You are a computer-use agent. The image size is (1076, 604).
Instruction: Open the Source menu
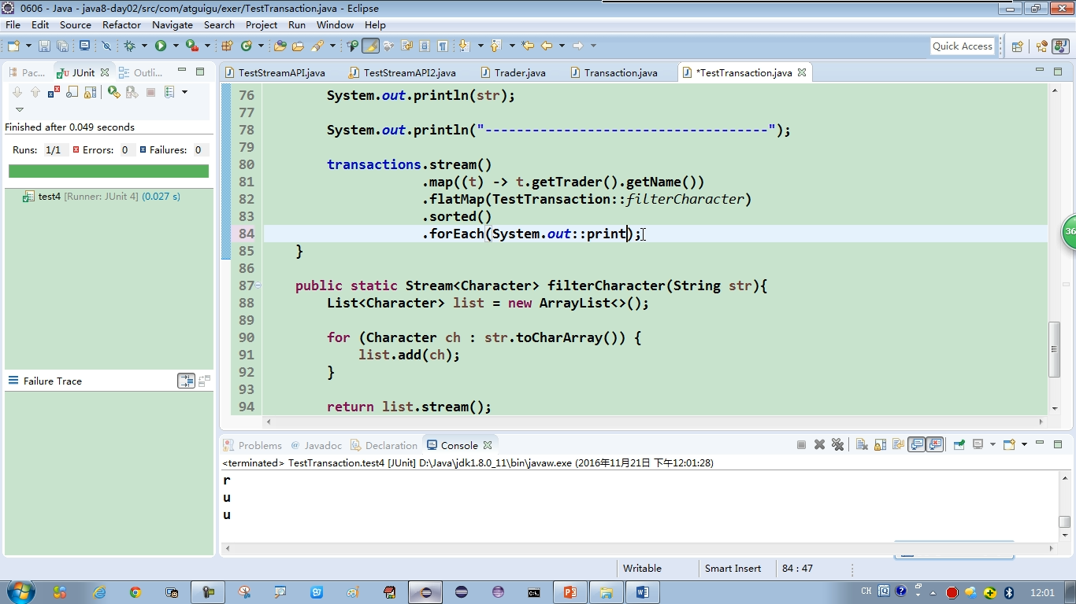click(x=76, y=24)
